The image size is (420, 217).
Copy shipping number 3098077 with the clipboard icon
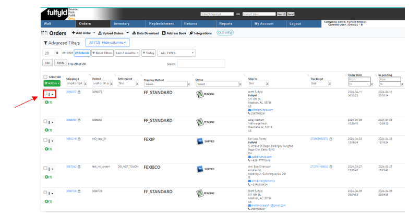coord(79,92)
